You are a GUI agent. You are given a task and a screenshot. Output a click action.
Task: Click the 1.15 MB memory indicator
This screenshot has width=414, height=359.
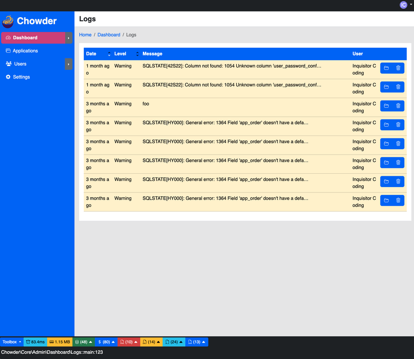[59, 342]
